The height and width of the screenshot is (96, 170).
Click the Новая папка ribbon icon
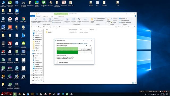92,21
